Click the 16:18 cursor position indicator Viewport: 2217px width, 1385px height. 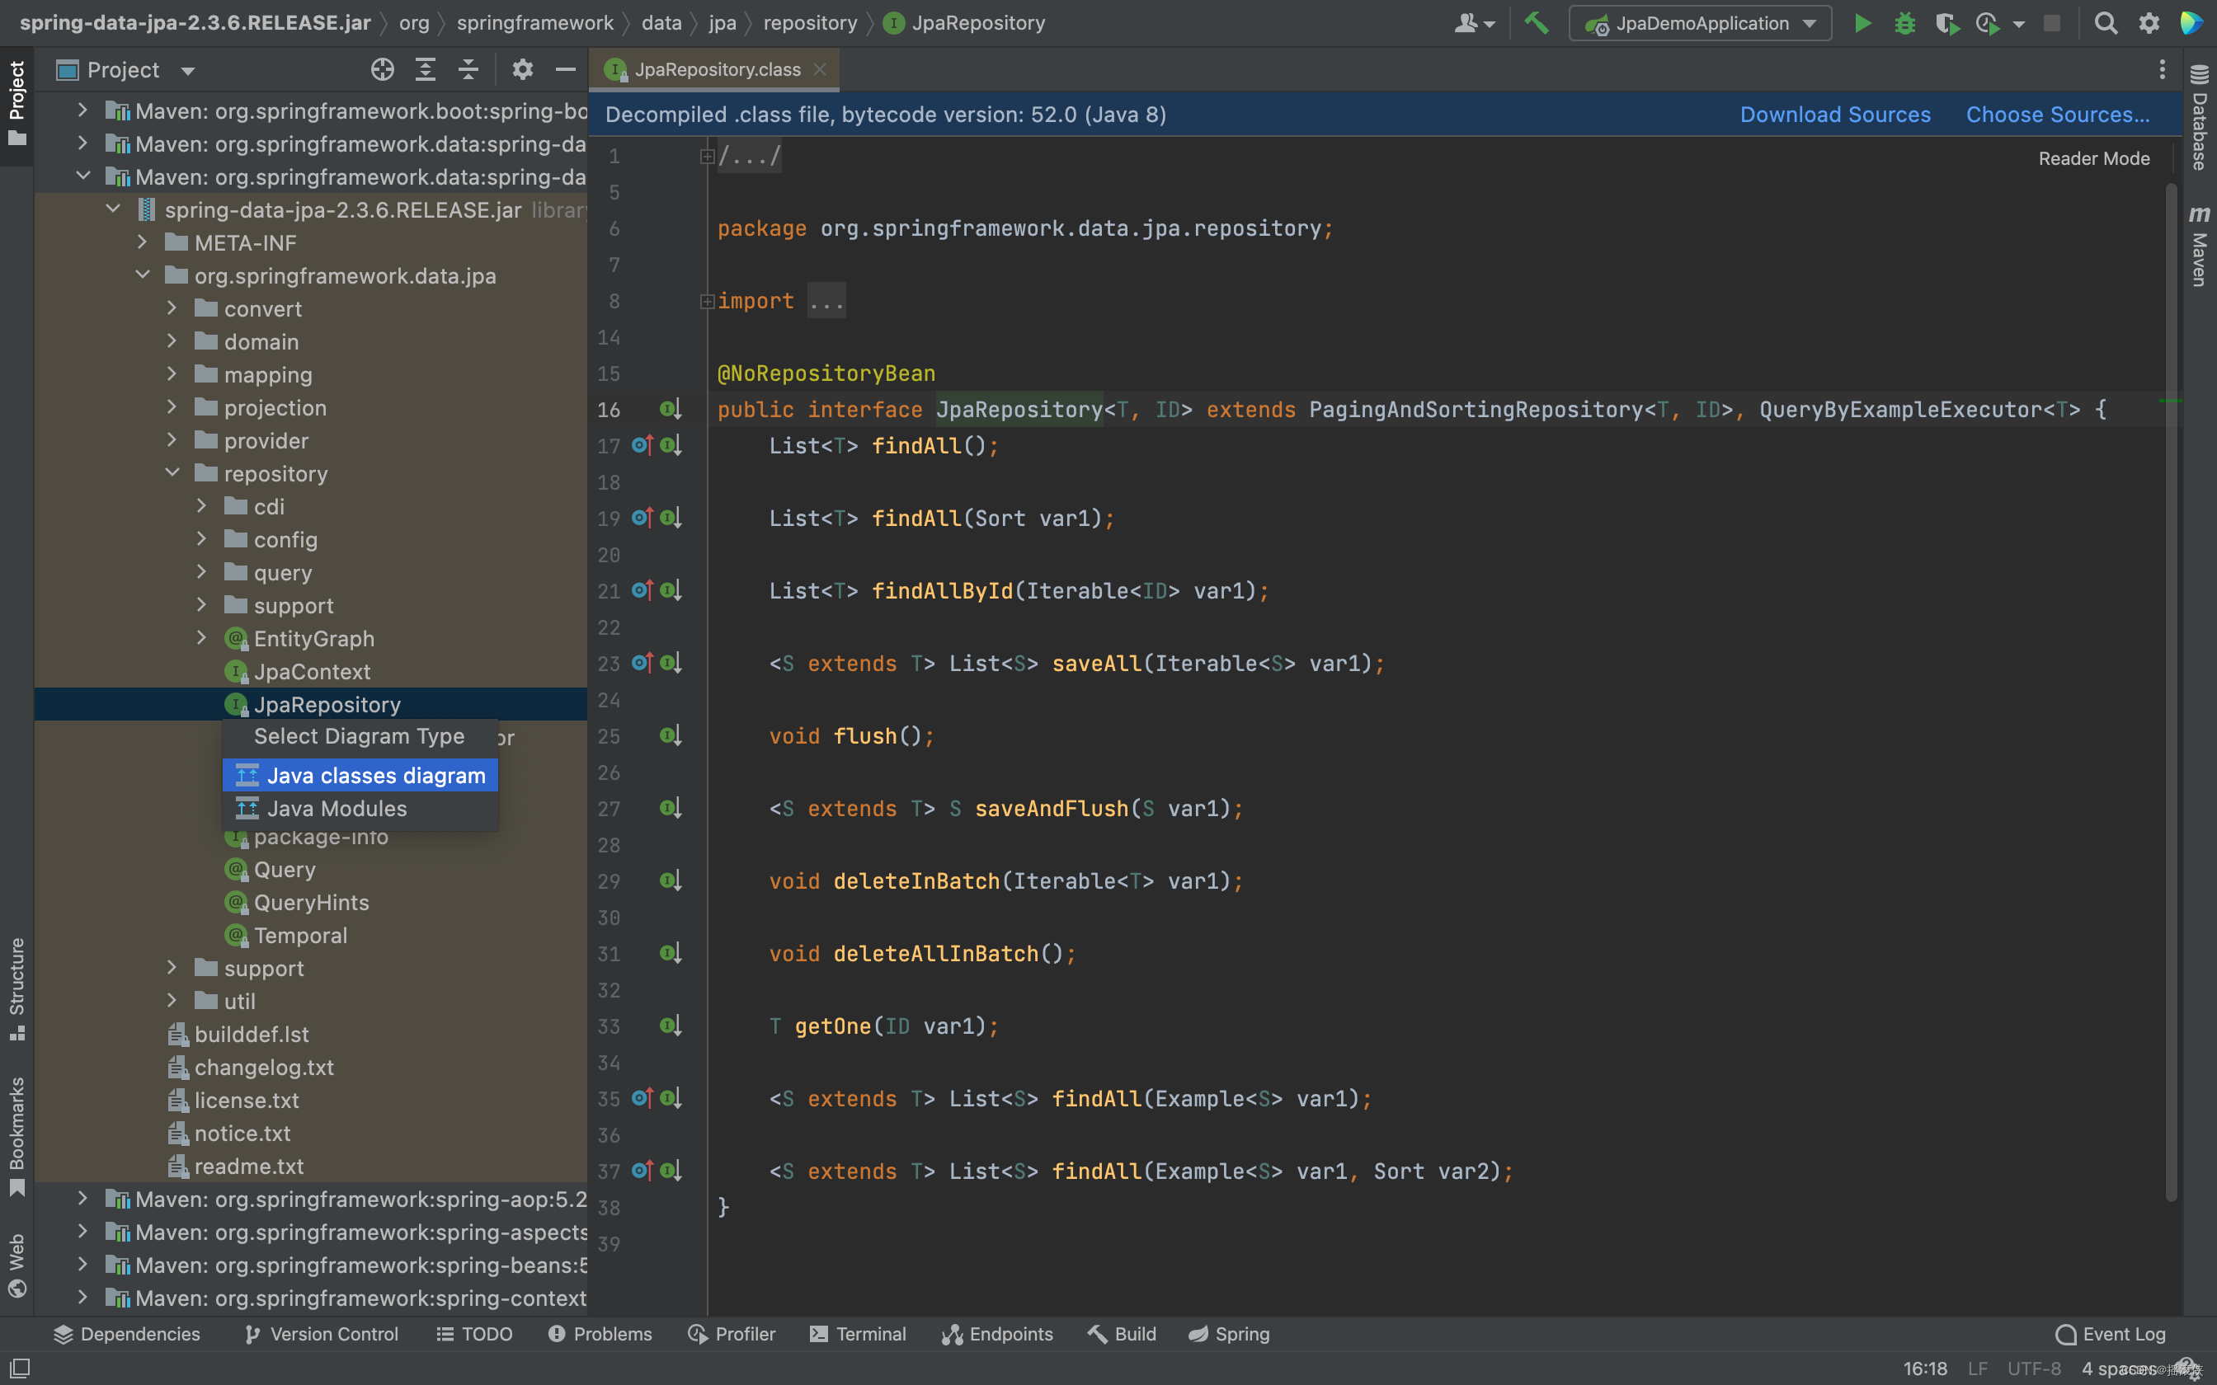1925,1369
